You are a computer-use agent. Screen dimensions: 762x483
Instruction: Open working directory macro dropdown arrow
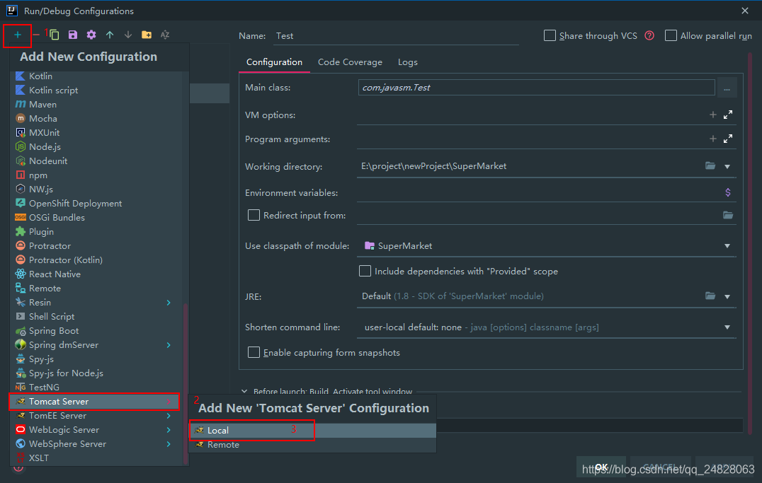tap(727, 166)
